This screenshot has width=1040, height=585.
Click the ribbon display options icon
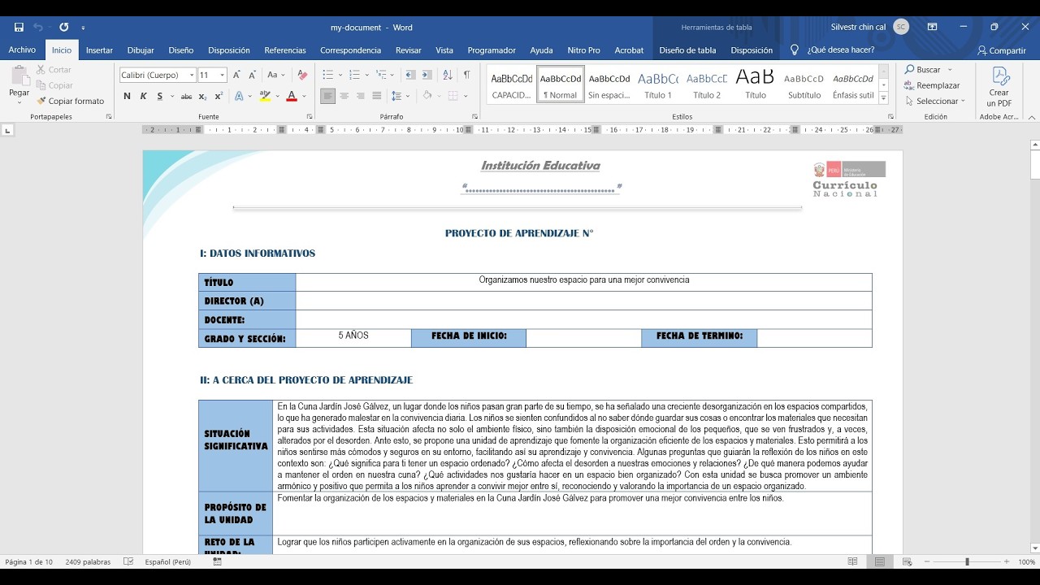[x=932, y=27]
